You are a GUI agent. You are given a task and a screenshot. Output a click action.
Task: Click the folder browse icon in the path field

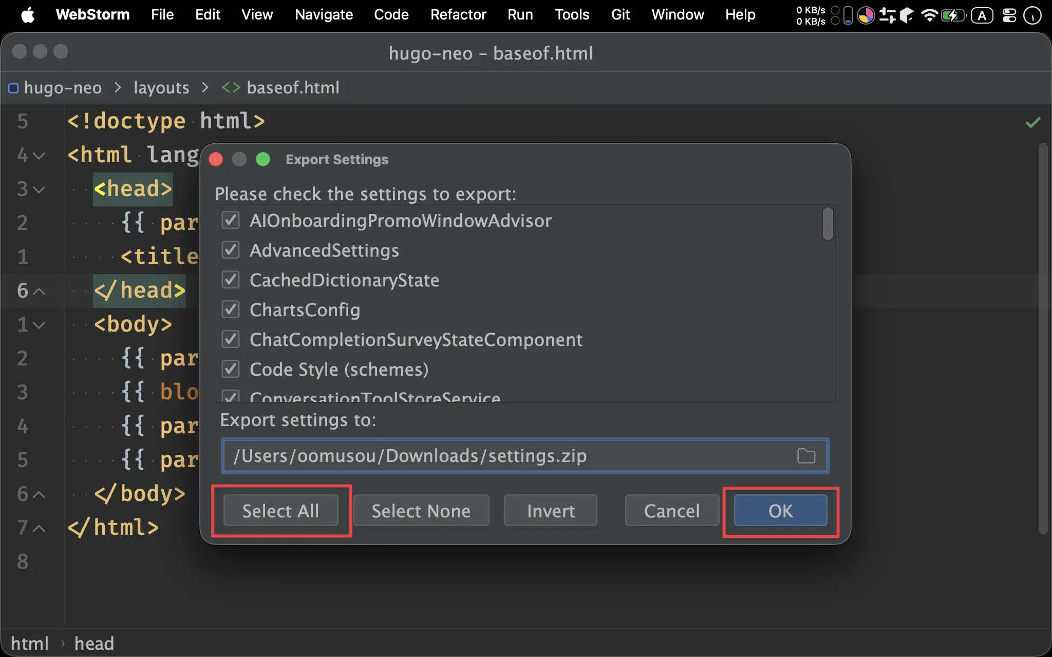806,456
